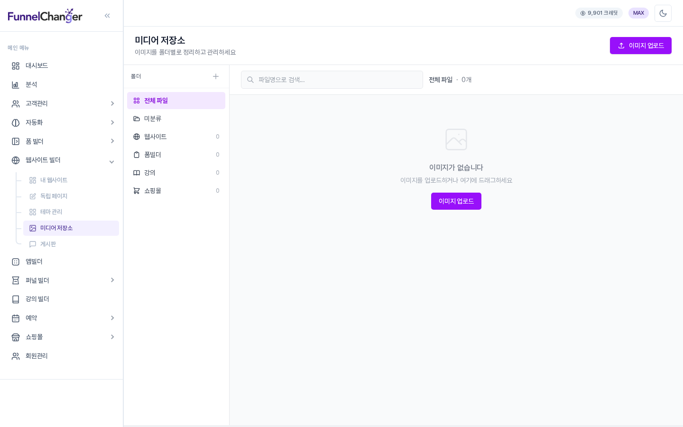Open 내 웹사이트 submenu item
This screenshot has width=683, height=427.
click(71, 180)
